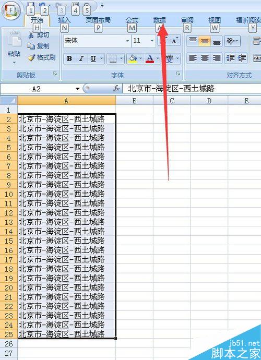This screenshot has width=261, height=360.
Task: Set bottom vertical alignment
Action: [x=217, y=41]
